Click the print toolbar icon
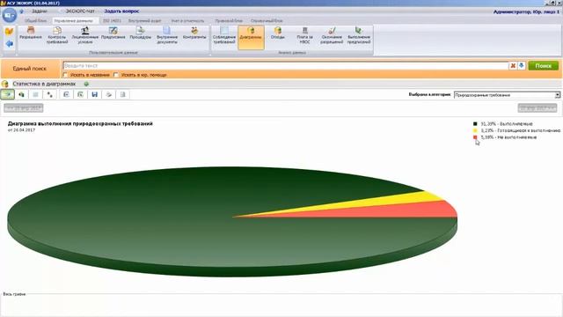 (108, 94)
